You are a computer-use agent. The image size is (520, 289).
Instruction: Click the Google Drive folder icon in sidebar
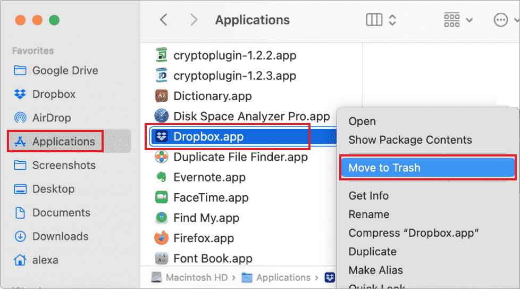(20, 70)
